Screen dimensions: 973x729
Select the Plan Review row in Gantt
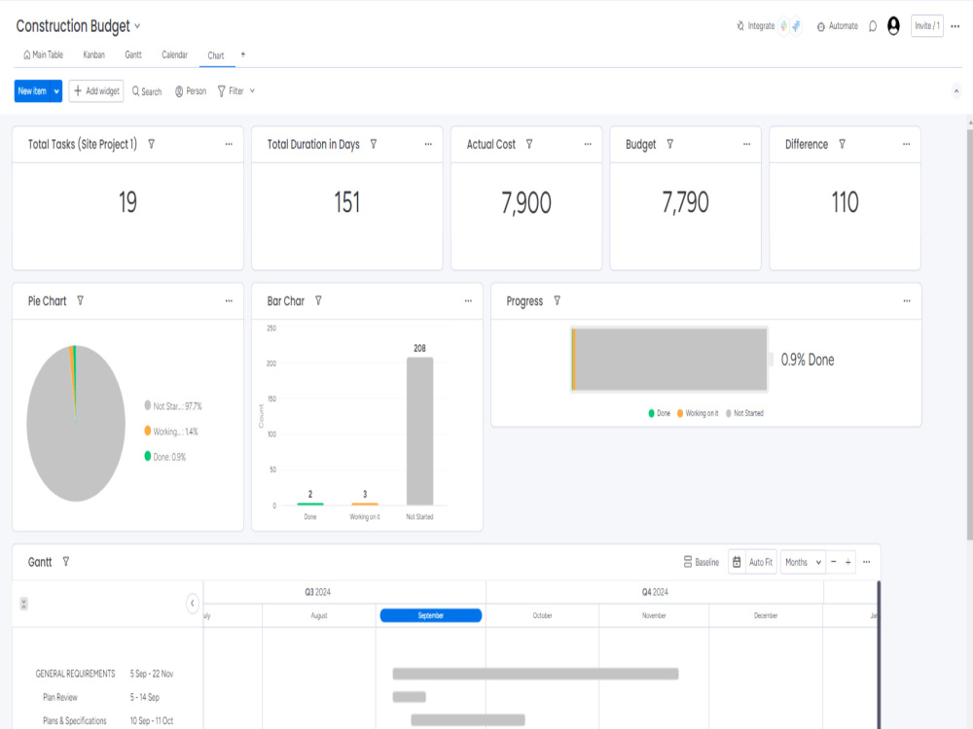pos(107,697)
